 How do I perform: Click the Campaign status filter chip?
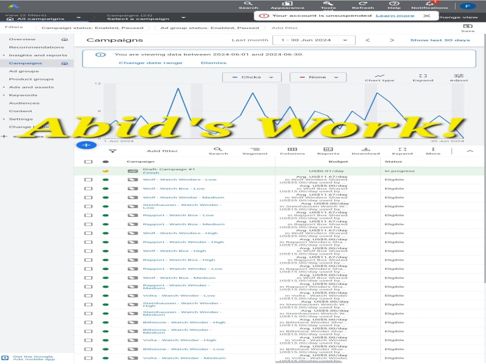coord(93,28)
